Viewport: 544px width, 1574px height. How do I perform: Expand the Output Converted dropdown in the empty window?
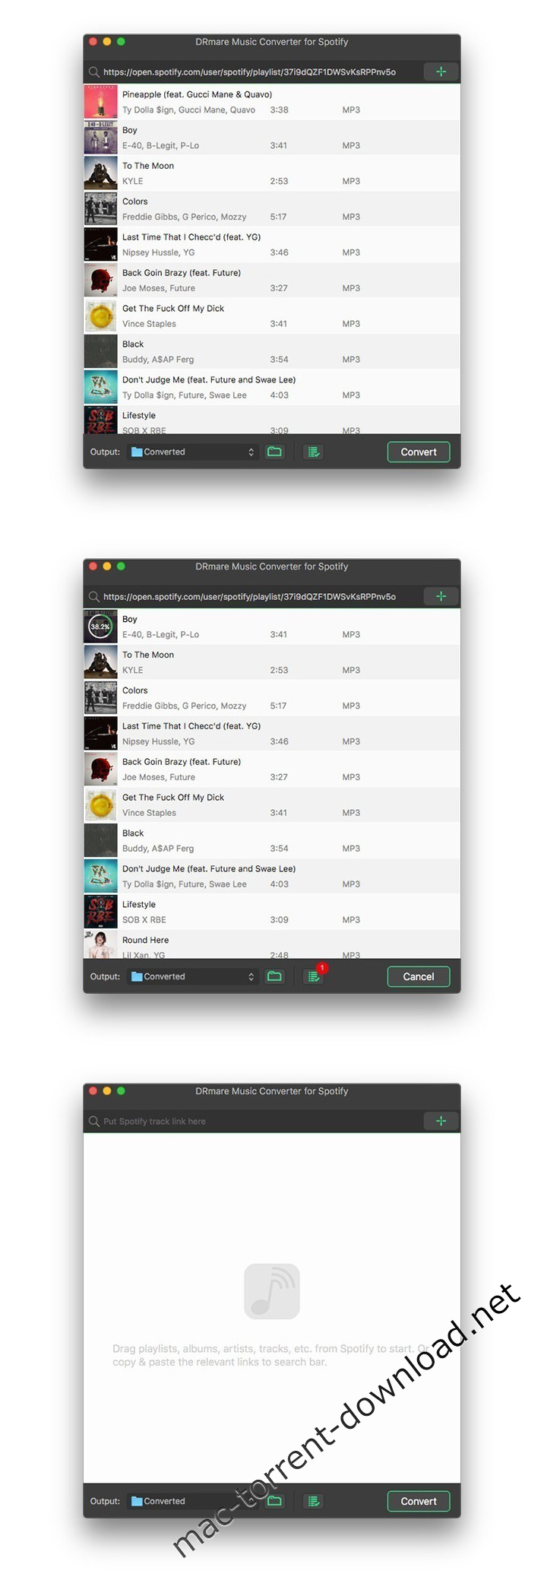[x=193, y=1501]
